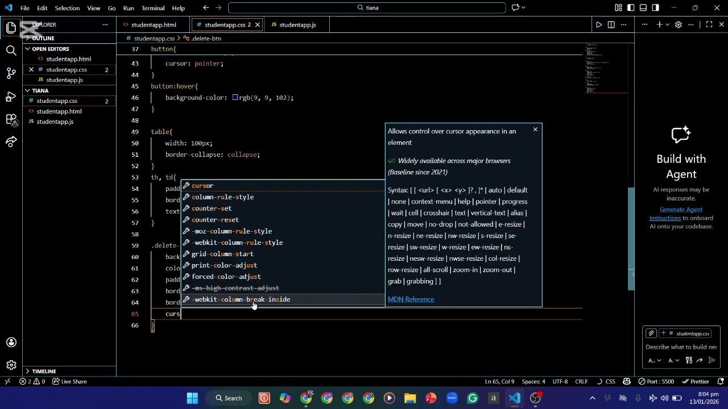This screenshot has height=409, width=728.
Task: Open the MDN Reference link
Action: 411,299
